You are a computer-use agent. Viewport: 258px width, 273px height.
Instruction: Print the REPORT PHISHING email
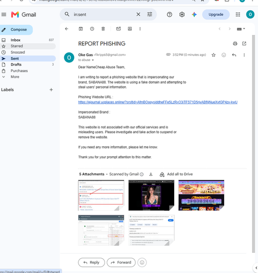pos(235,44)
